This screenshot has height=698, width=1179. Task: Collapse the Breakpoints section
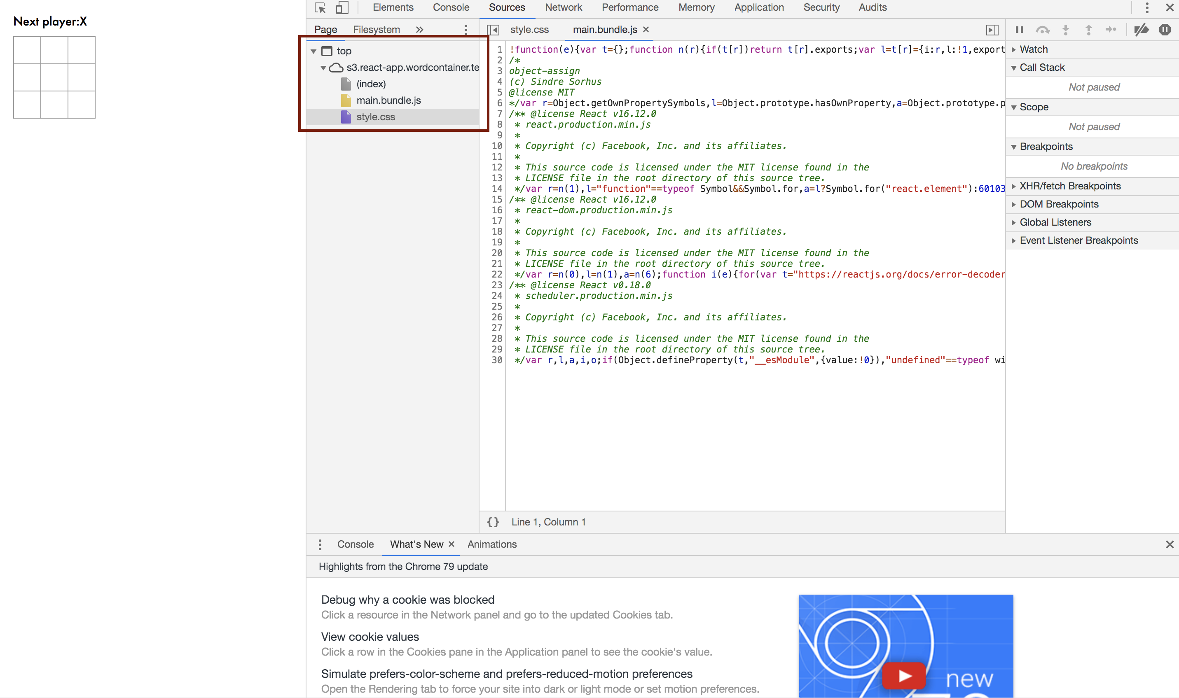(x=1092, y=146)
